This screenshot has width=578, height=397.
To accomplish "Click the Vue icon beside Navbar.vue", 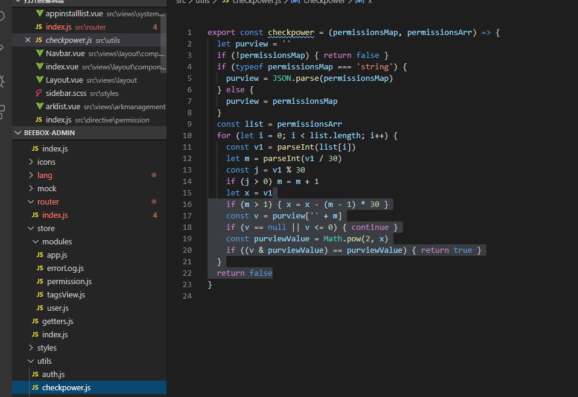I will (x=39, y=54).
